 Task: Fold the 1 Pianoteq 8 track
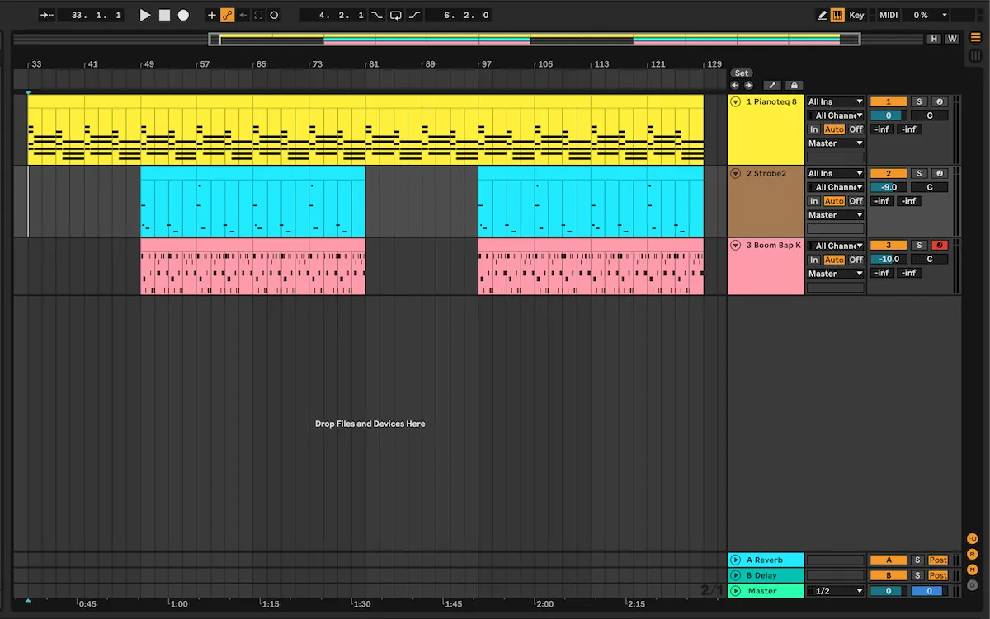[x=736, y=102]
